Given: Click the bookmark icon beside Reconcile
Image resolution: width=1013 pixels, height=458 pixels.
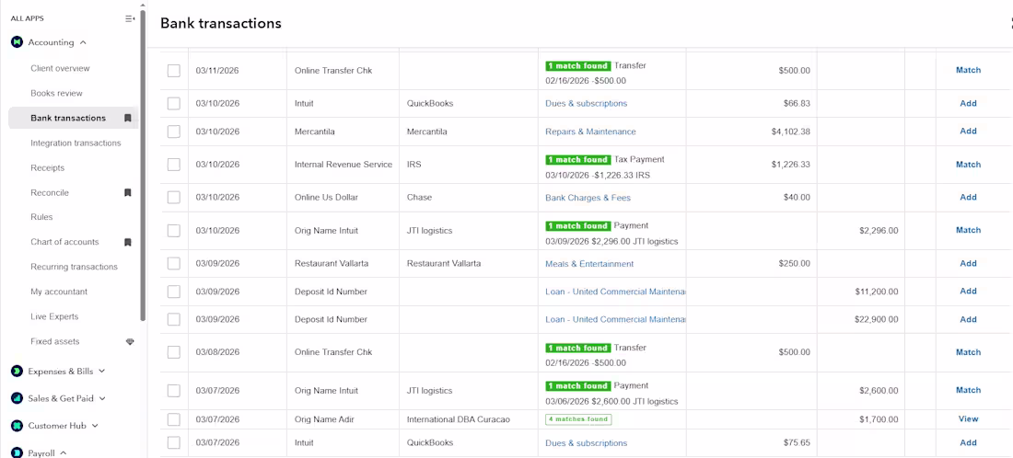Looking at the screenshot, I should 128,192.
